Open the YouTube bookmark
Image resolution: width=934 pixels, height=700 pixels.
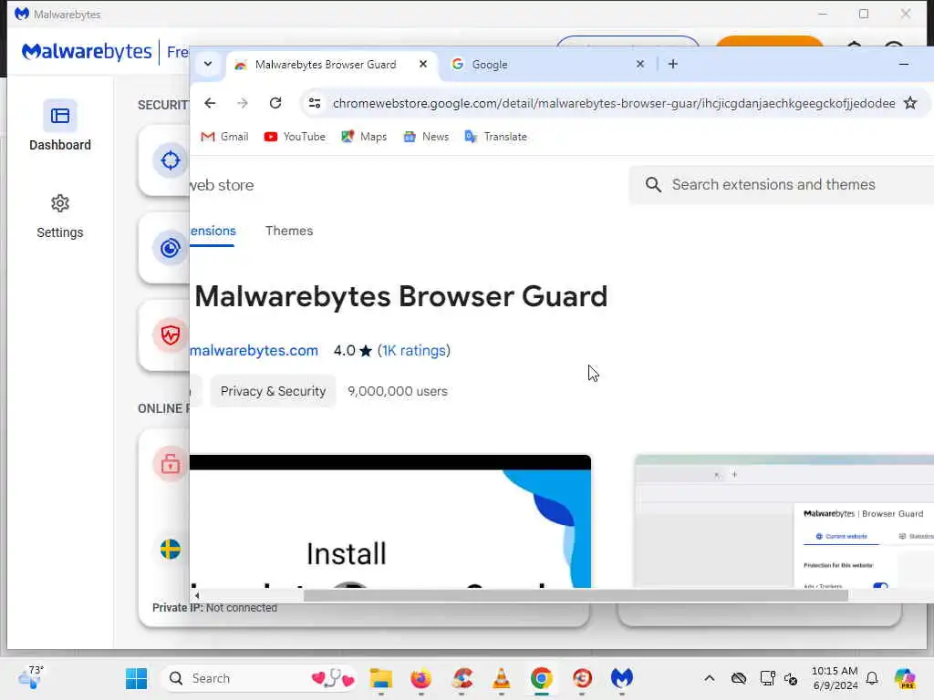tap(295, 137)
